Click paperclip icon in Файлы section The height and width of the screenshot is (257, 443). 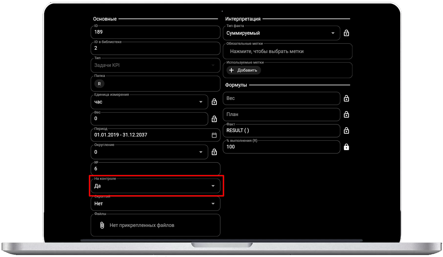tap(102, 225)
